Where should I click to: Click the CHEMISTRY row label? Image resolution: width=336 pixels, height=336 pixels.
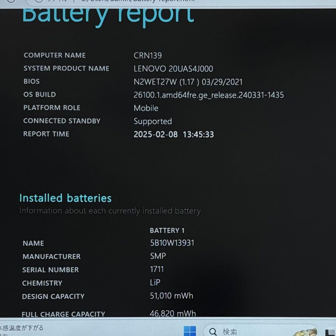click(x=42, y=283)
